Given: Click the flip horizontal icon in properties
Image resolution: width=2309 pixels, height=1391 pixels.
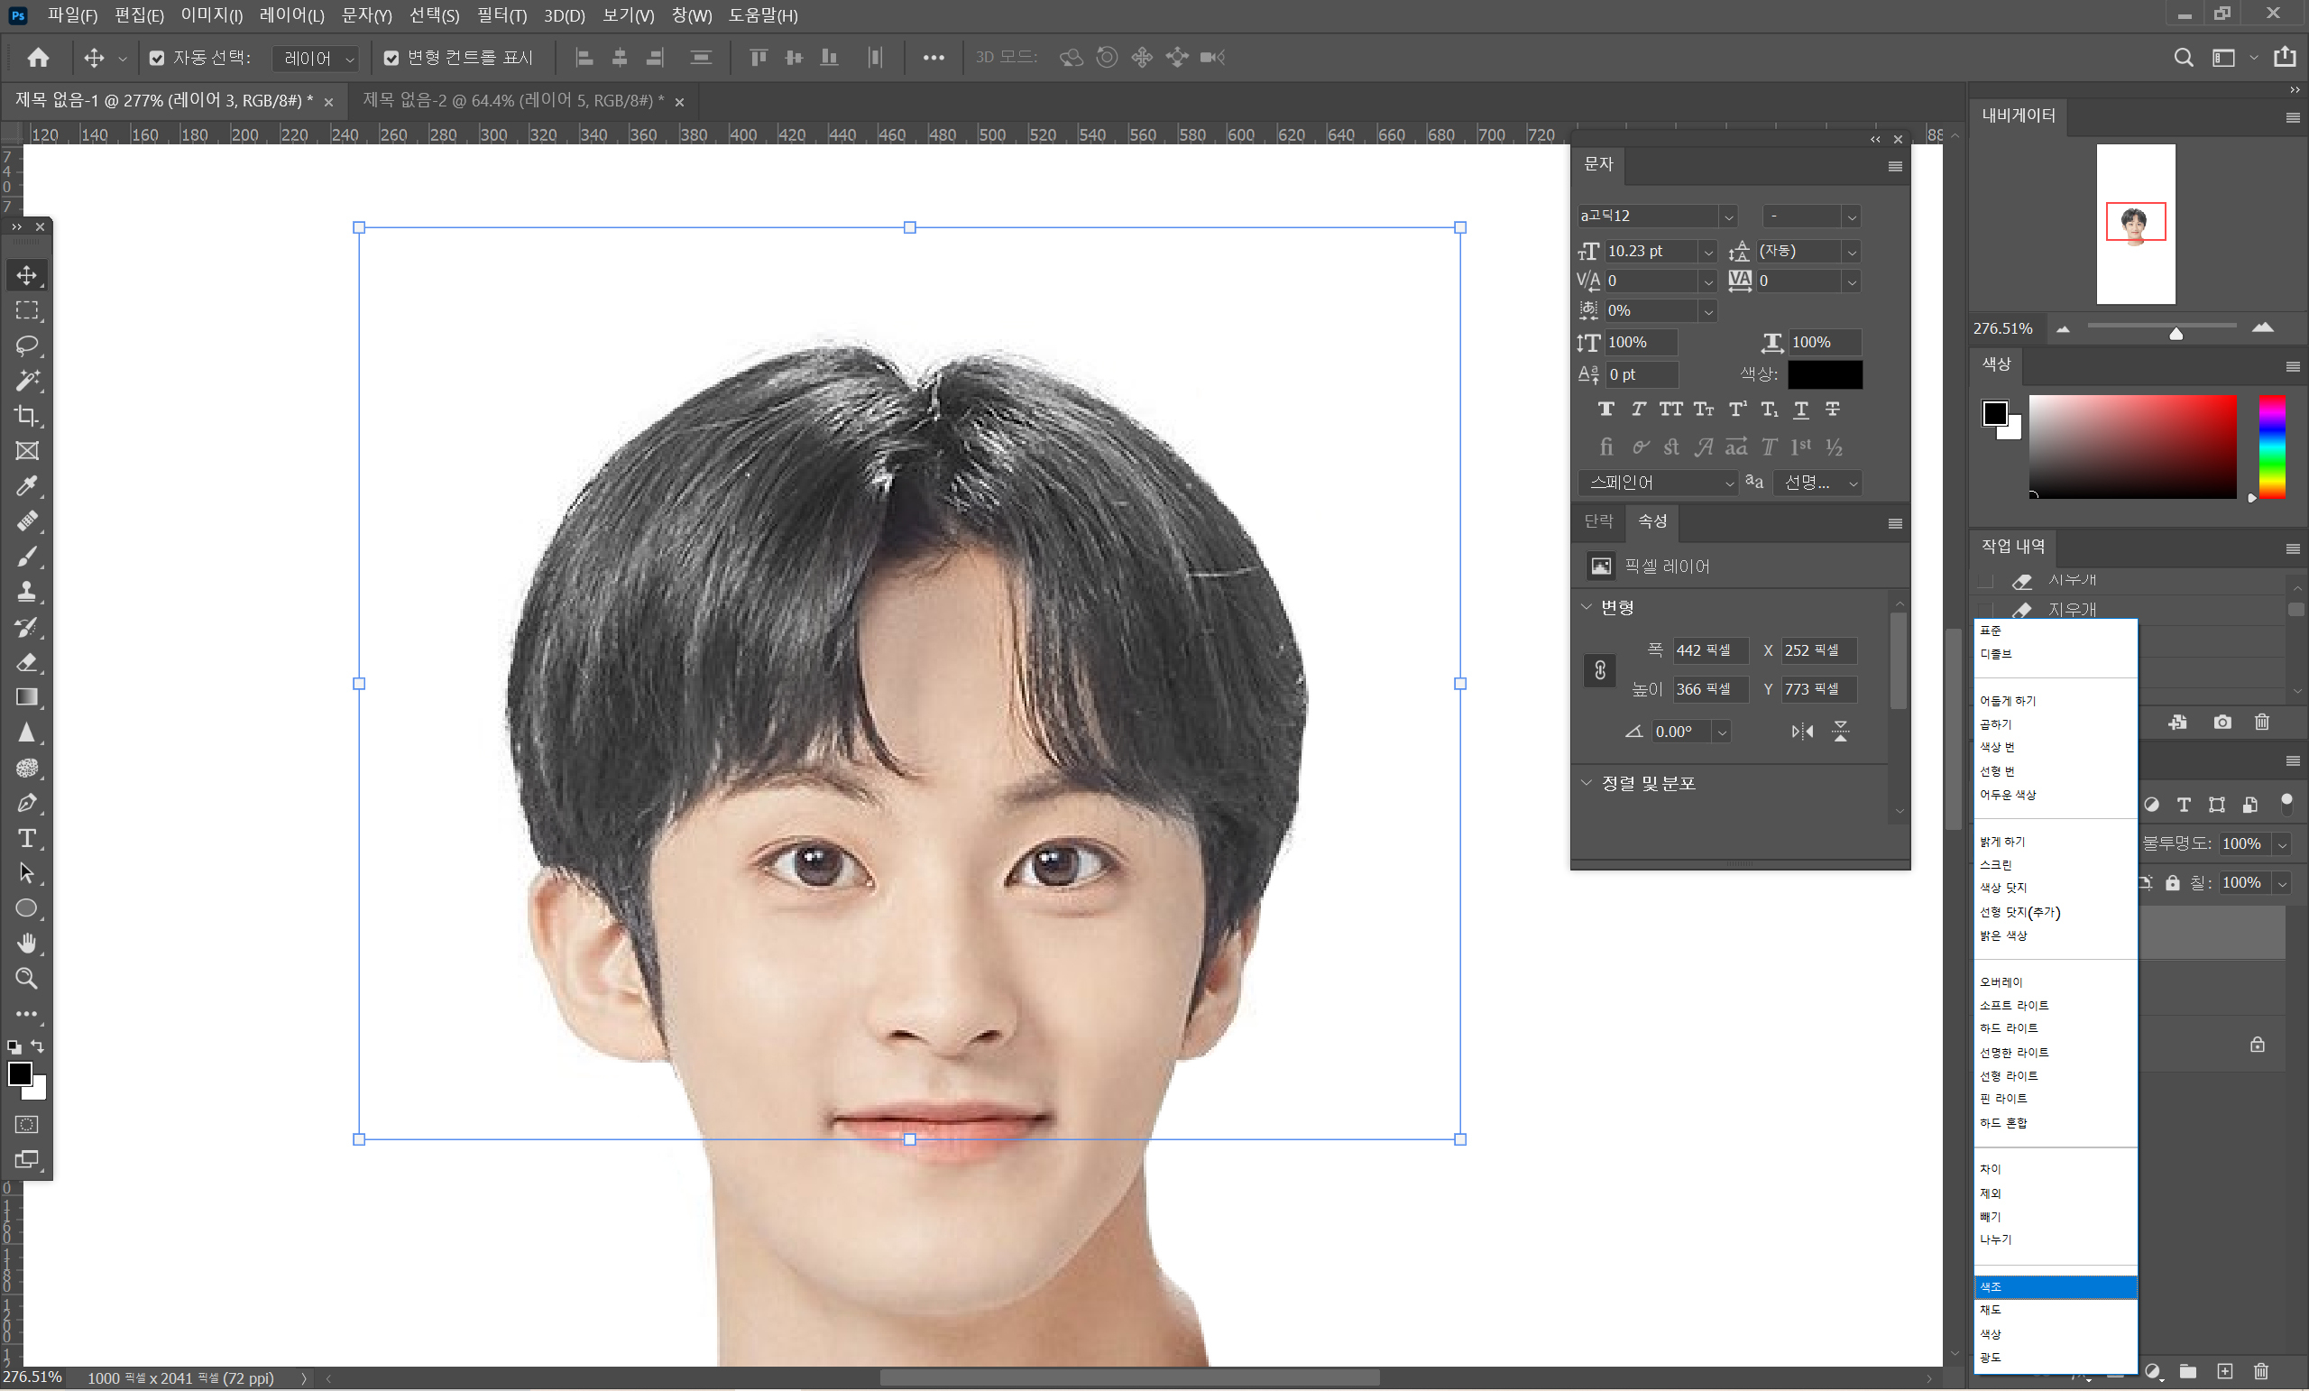Looking at the screenshot, I should [1801, 731].
